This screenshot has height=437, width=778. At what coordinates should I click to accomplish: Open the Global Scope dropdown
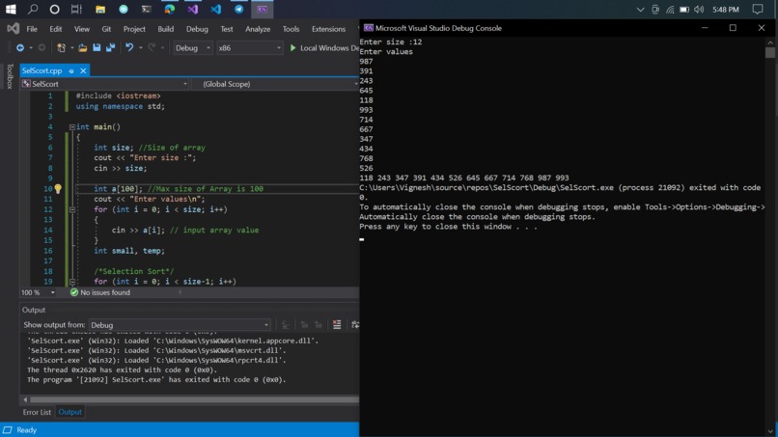[x=275, y=84]
